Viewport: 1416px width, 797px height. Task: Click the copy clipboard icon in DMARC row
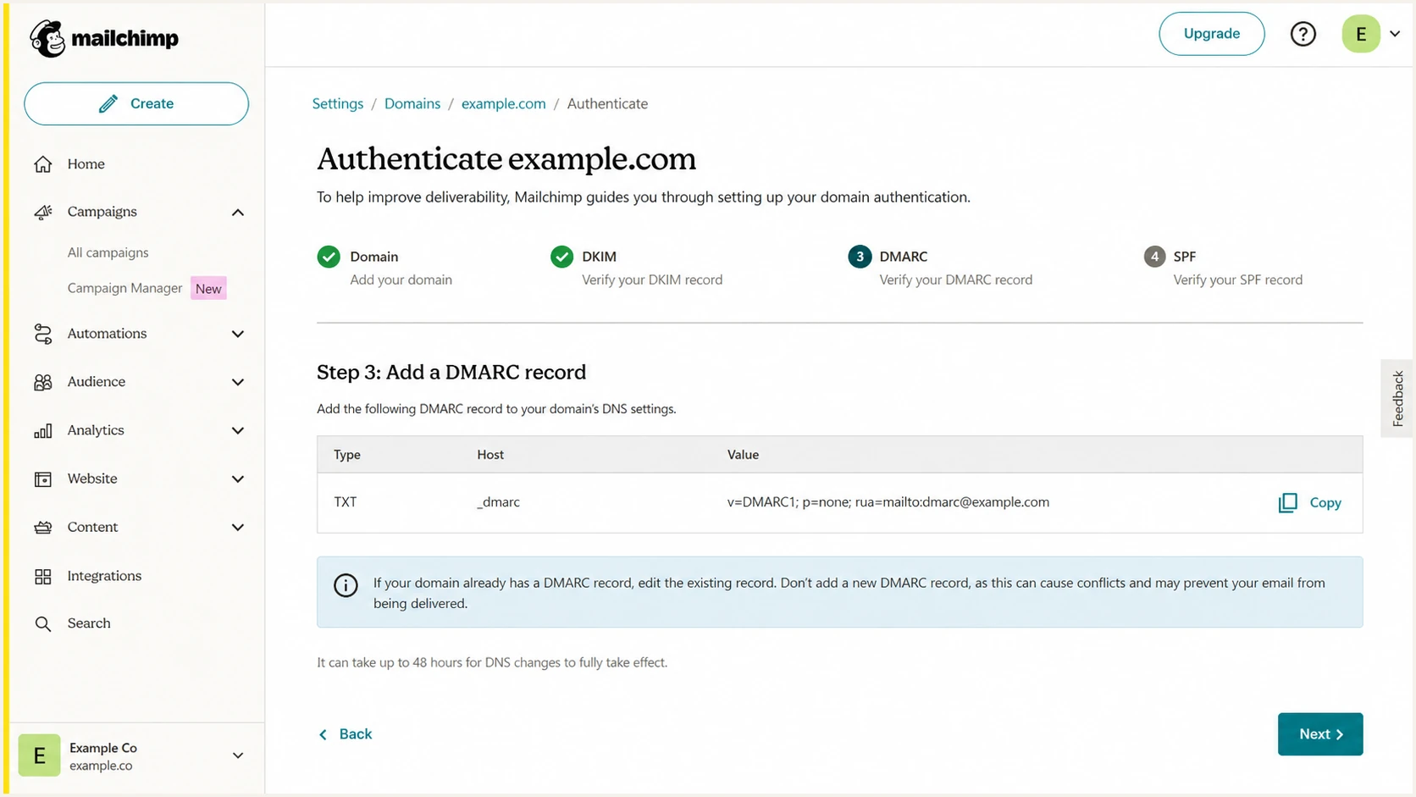click(1287, 503)
